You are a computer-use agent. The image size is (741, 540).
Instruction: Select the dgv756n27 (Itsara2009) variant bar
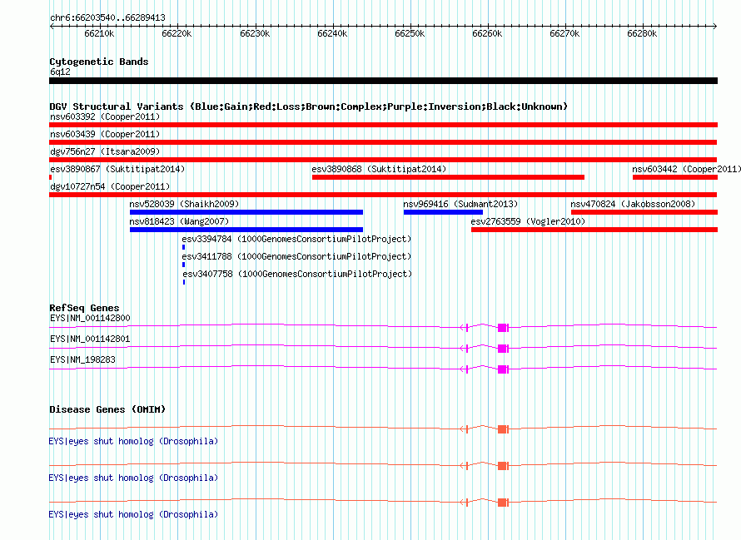(x=383, y=160)
